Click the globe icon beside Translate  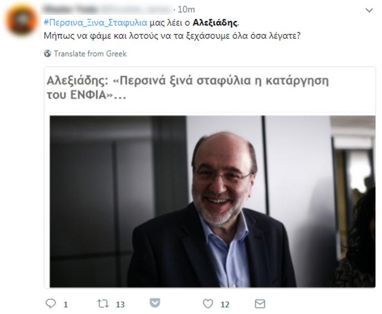48,53
